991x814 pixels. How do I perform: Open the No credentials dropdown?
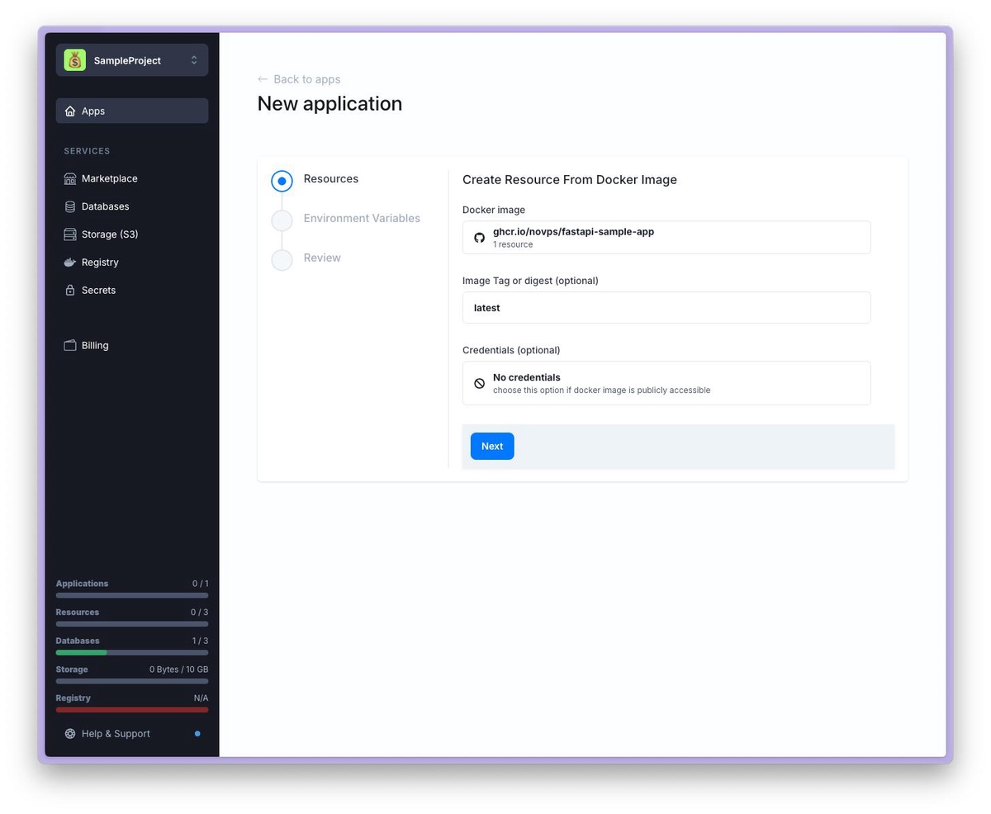pyautogui.click(x=666, y=383)
